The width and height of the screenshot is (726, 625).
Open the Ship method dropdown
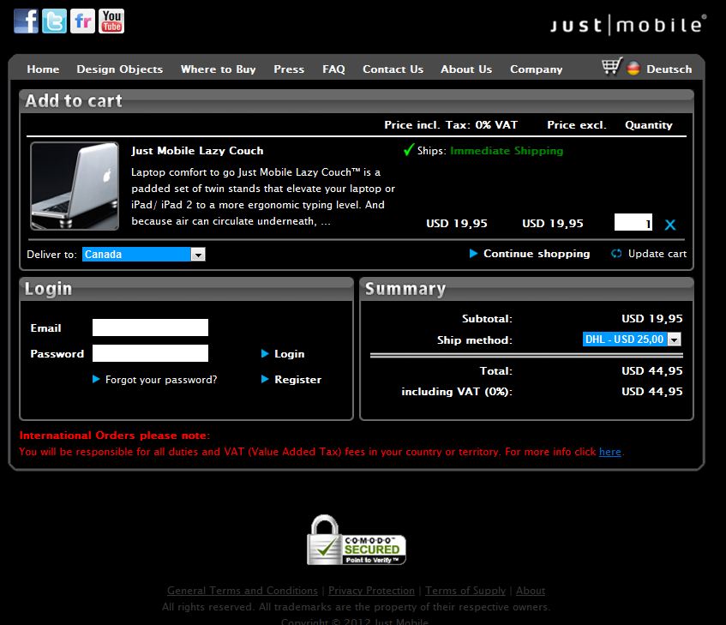click(632, 340)
